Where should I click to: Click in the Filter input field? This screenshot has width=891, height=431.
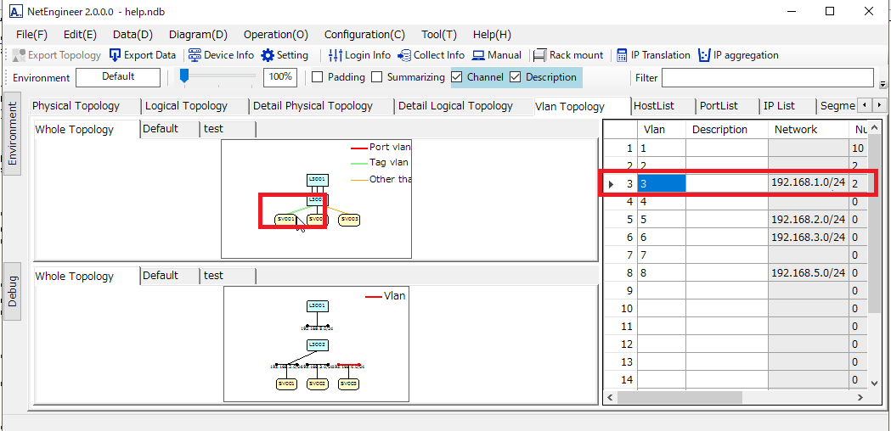click(x=767, y=78)
